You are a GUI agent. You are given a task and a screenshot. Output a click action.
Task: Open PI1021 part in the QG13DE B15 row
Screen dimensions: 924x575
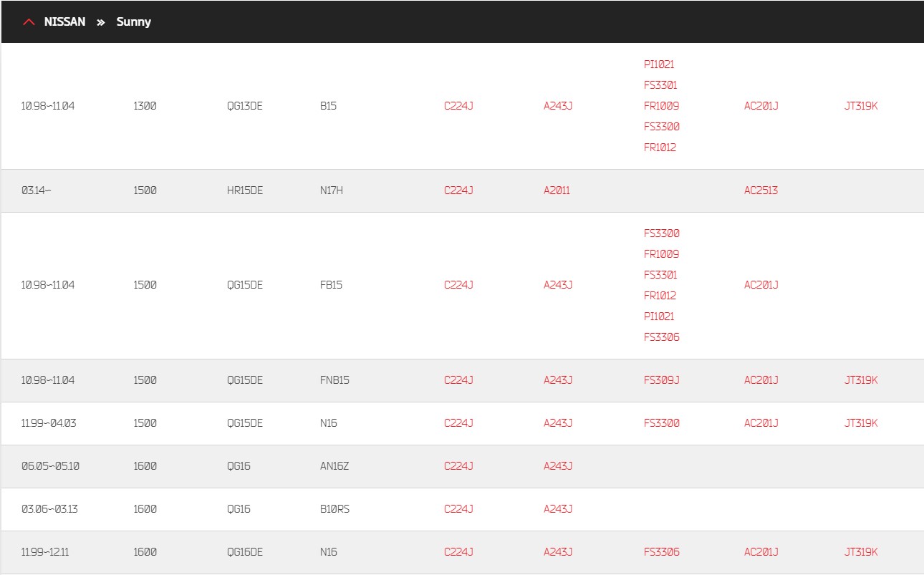659,64
